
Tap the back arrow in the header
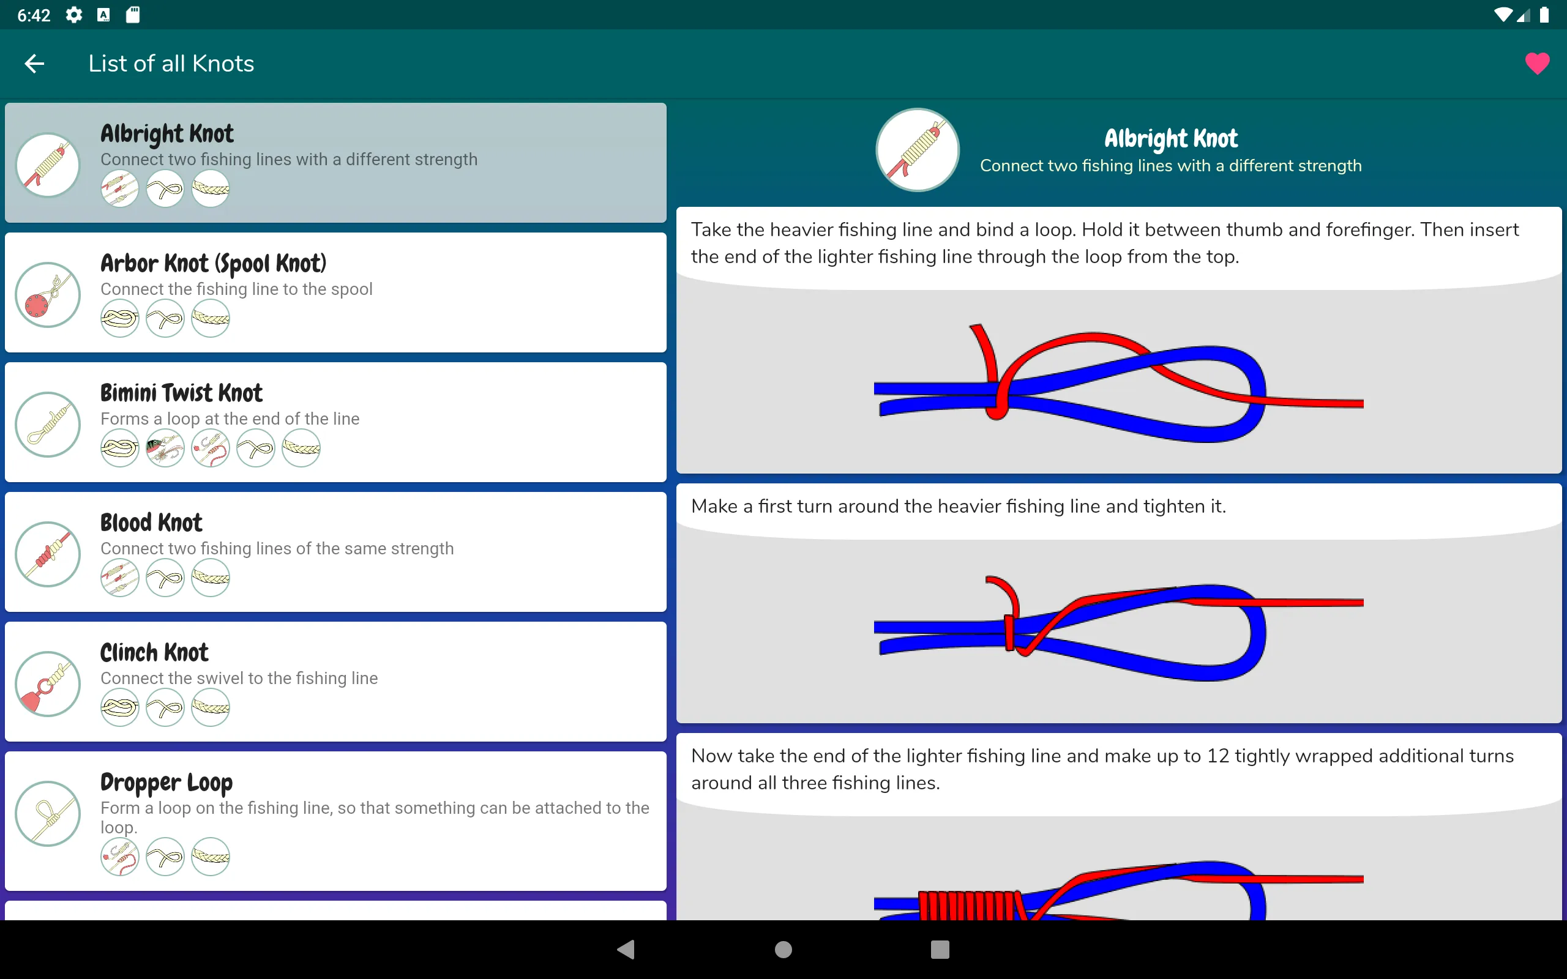pyautogui.click(x=34, y=64)
